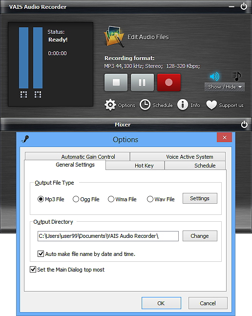
Task: Click the dotted square under right meter
Action: click(38, 94)
